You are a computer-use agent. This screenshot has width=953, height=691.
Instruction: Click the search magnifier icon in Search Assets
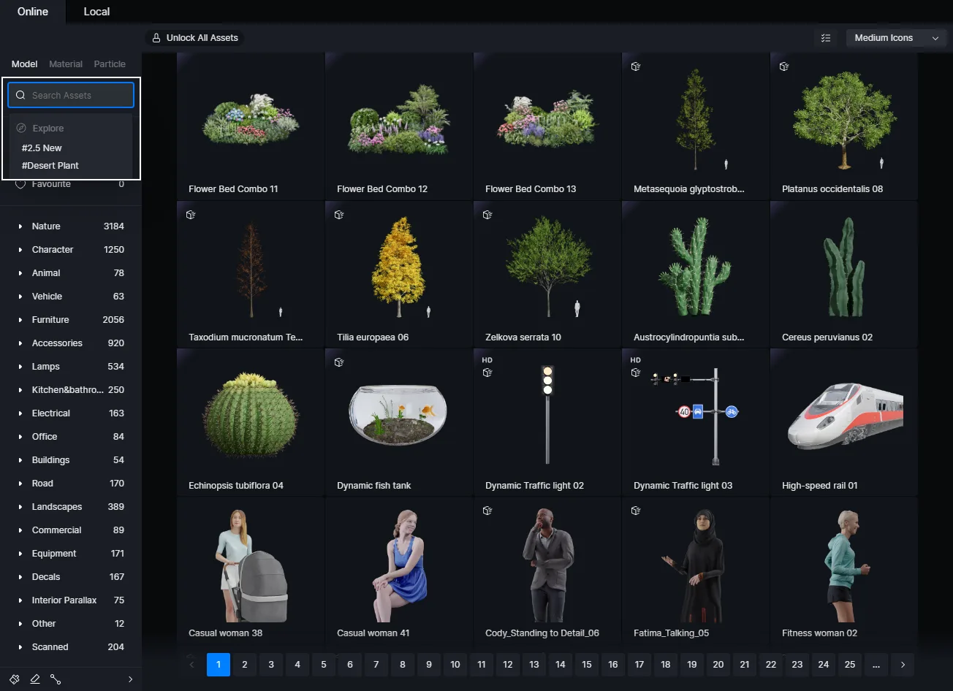[21, 95]
